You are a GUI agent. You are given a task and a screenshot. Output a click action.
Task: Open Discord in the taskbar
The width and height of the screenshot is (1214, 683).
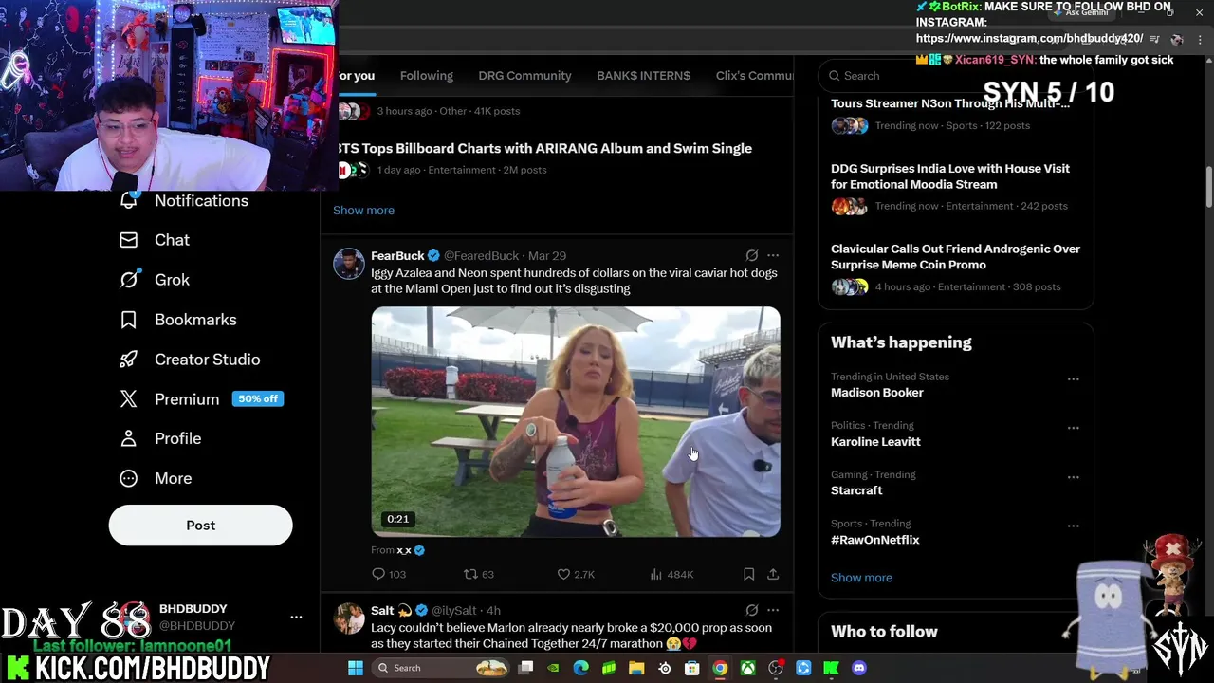click(x=859, y=668)
